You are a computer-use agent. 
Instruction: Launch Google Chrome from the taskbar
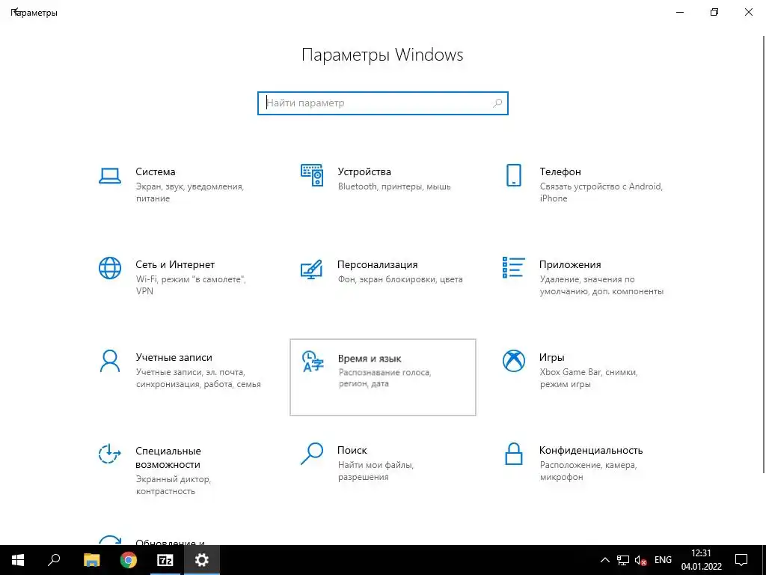[129, 560]
